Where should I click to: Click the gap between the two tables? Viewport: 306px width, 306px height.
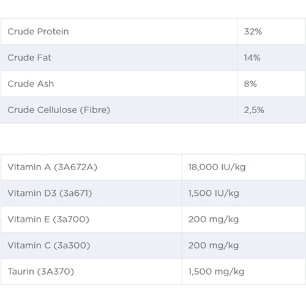click(153, 138)
